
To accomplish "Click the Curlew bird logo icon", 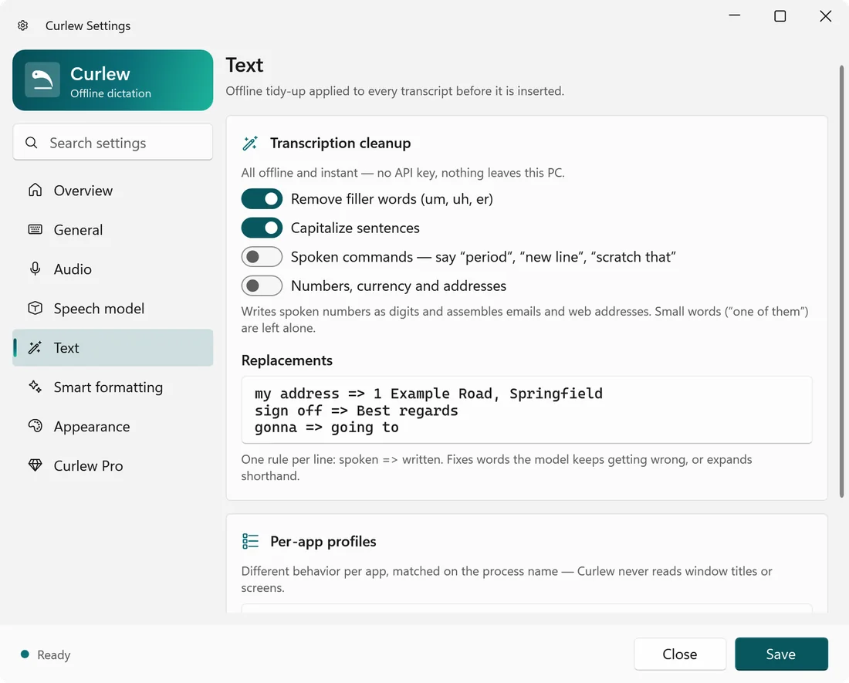I will (42, 79).
